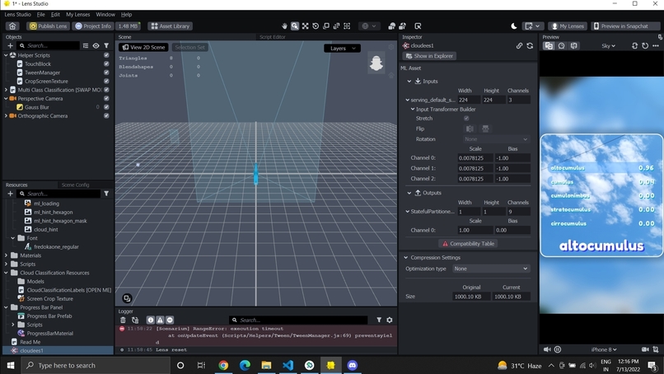Open the My Lenses menu
The image size is (664, 374).
click(78, 14)
